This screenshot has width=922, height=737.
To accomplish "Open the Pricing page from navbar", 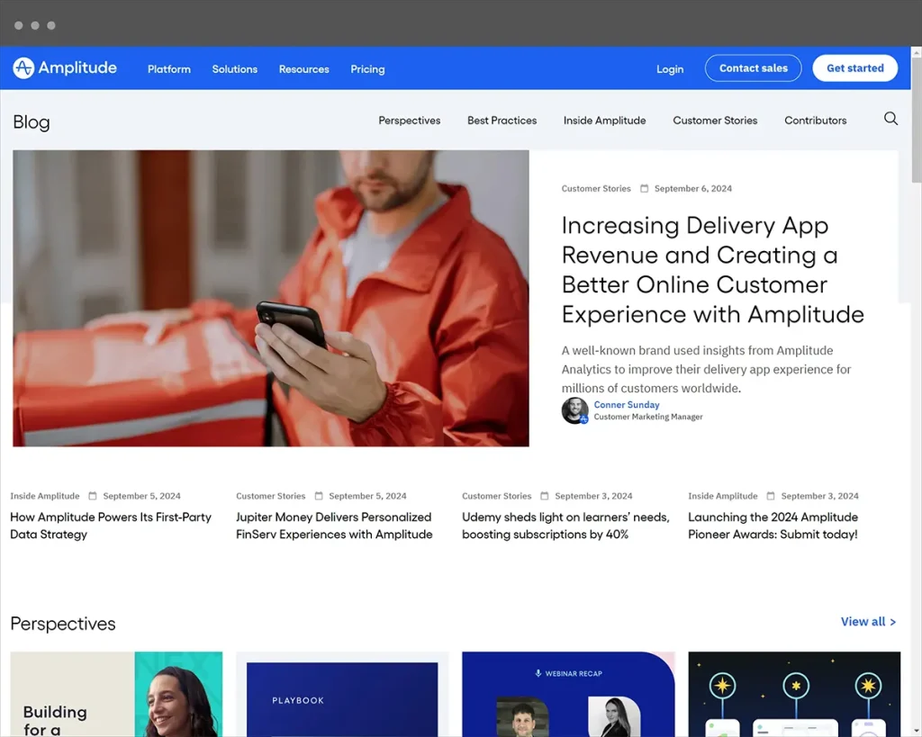I will (x=367, y=69).
